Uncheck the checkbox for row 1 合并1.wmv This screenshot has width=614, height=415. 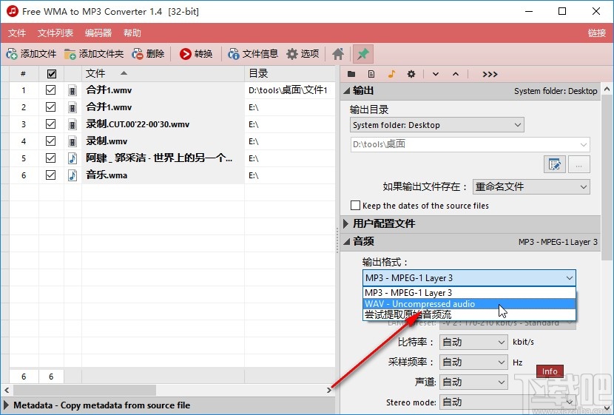tap(50, 90)
